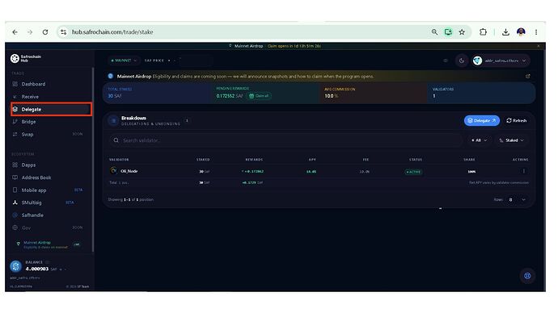Open Safhandle in the sidebar
The width and height of the screenshot is (558, 313).
32,215
